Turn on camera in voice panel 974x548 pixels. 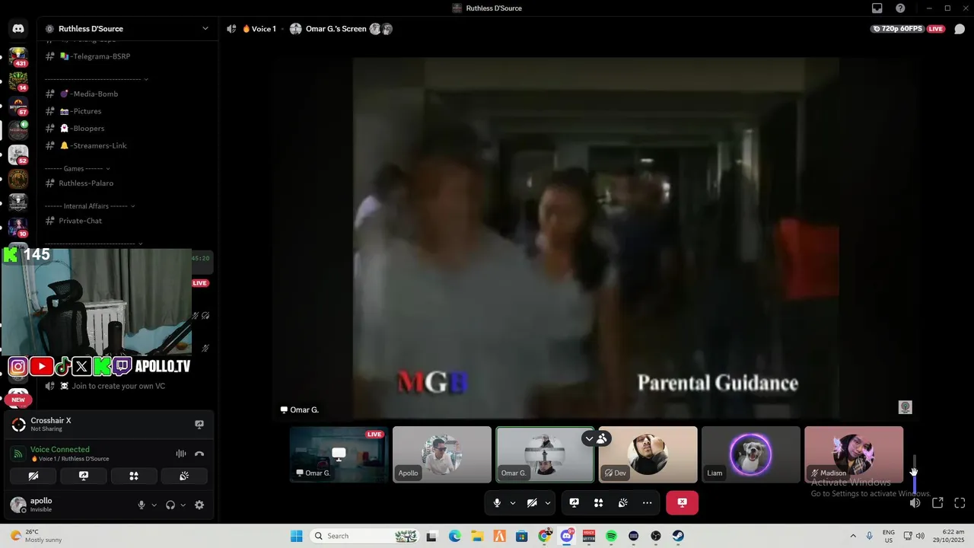pos(33,476)
